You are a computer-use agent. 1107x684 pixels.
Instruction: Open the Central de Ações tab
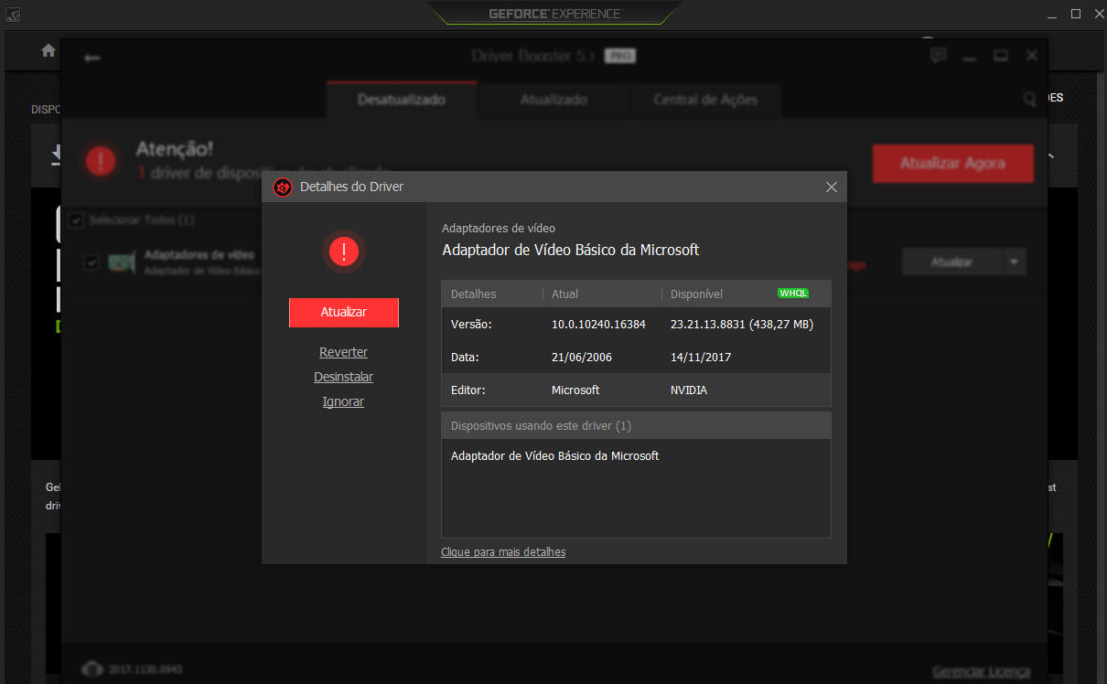pos(705,99)
